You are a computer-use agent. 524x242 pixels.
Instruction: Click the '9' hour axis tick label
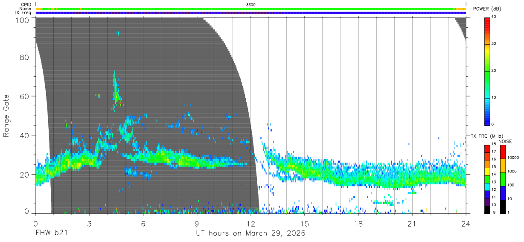[197, 224]
